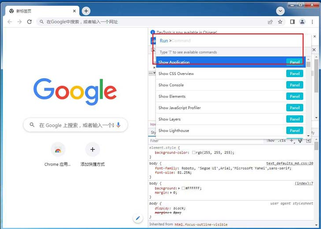Open the text_defaults_md.css:20 source link
The height and width of the screenshot is (229, 321).
290,163
